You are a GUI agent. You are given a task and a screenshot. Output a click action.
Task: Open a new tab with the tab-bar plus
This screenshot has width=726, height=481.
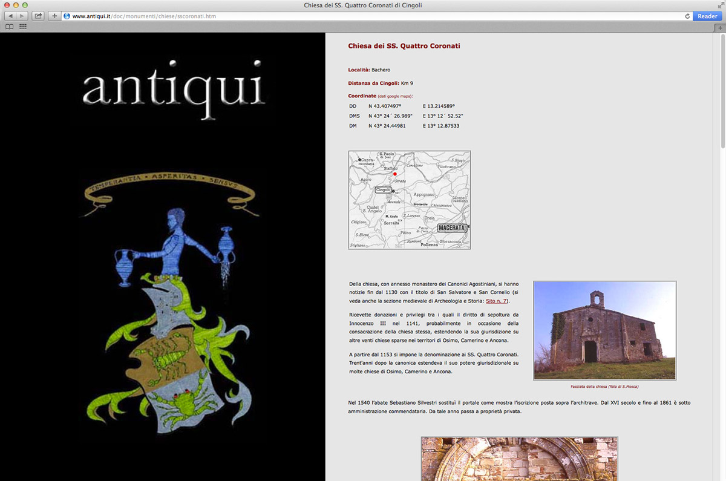click(x=721, y=27)
